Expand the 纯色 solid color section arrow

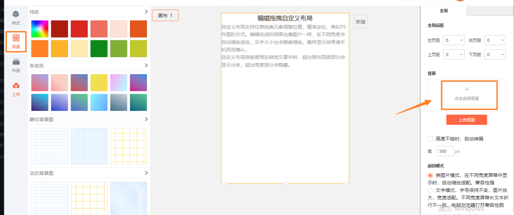click(146, 11)
